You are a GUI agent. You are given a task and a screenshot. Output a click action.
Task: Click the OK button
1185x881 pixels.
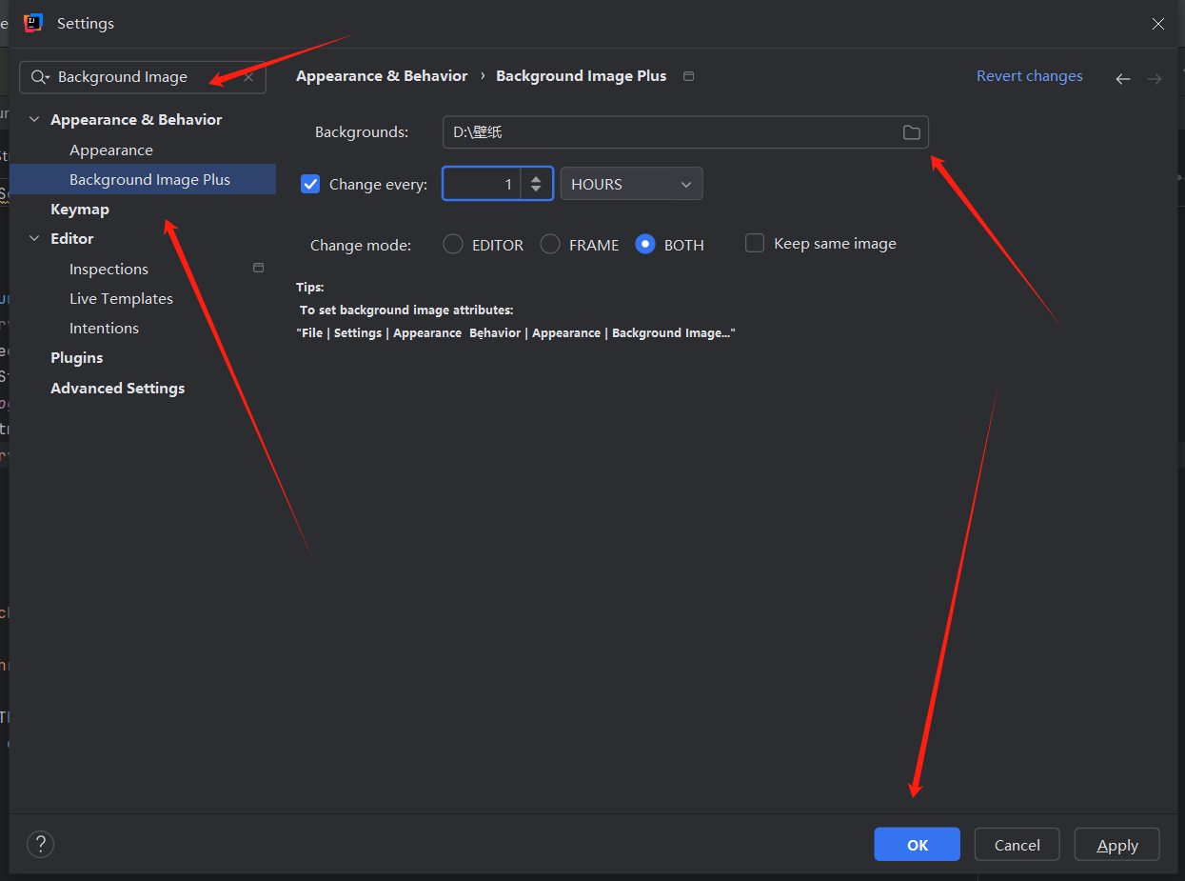point(917,845)
